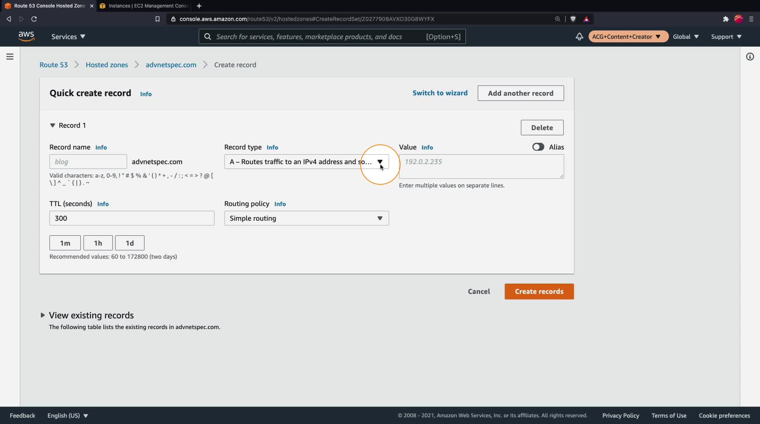760x424 pixels.
Task: Click the site lock icon in address bar
Action: pyautogui.click(x=173, y=19)
